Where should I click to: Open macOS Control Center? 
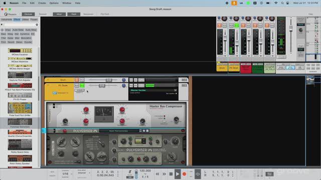pyautogui.click(x=287, y=3)
